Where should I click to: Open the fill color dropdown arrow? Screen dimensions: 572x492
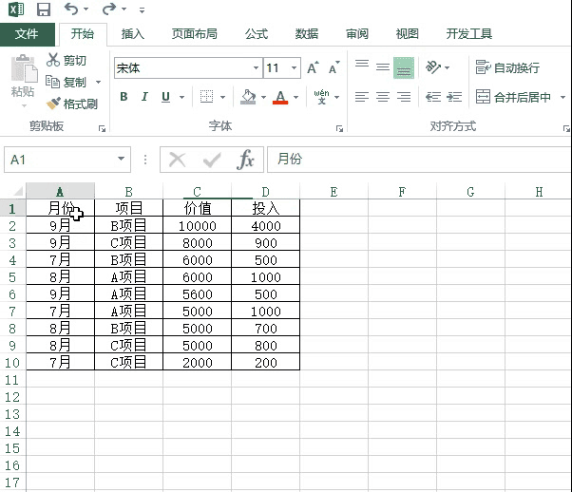(263, 97)
